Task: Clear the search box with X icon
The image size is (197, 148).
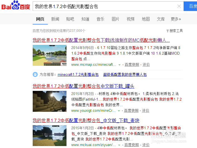Action: coord(179,6)
